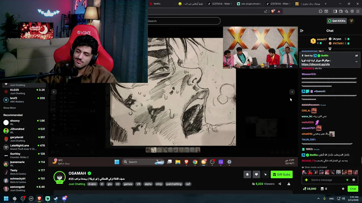The width and height of the screenshot is (362, 203).
Task: Open shoovy recommended channel
Action: pos(24,122)
